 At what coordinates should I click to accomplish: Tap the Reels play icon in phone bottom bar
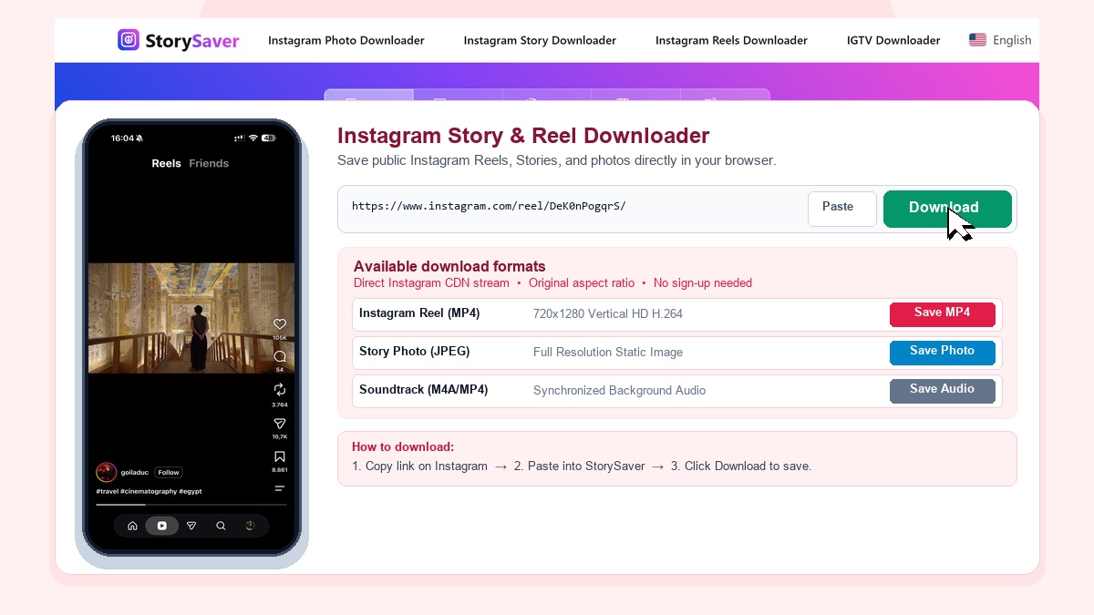[x=161, y=526]
